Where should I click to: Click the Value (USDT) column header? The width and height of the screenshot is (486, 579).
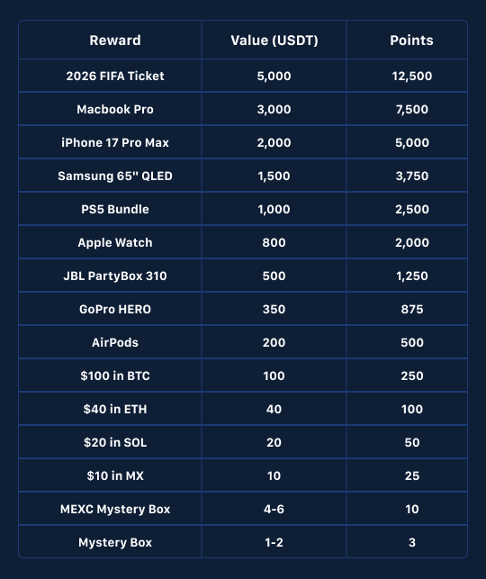tap(274, 41)
